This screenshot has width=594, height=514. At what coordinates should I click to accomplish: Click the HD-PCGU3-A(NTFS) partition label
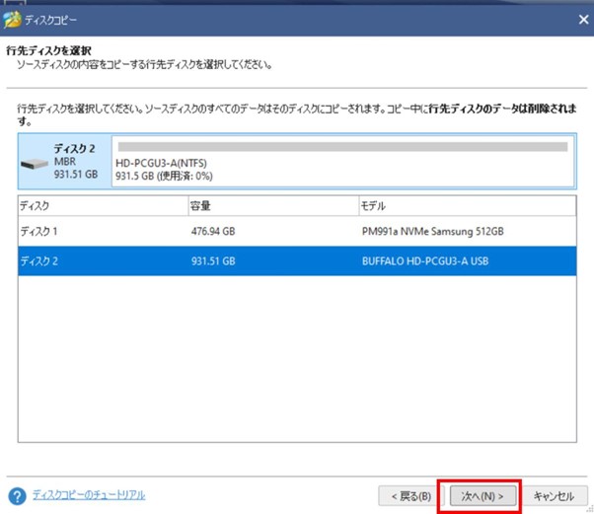click(161, 163)
